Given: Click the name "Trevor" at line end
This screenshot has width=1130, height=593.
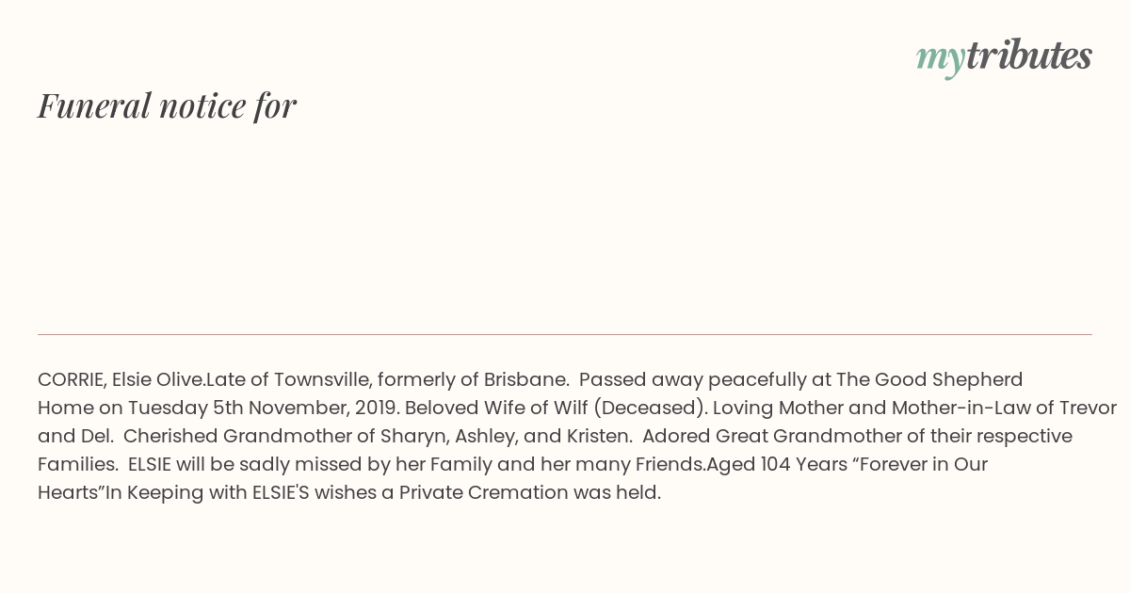Looking at the screenshot, I should pyautogui.click(x=1088, y=409).
